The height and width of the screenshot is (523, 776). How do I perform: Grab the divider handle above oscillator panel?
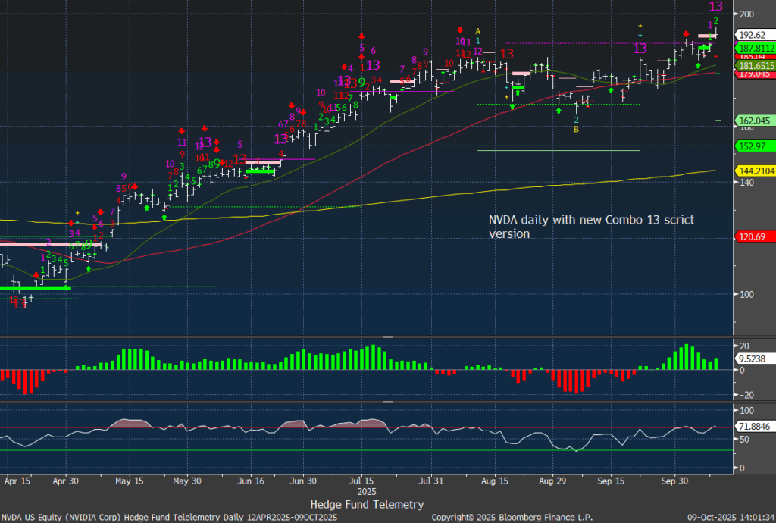[388, 402]
